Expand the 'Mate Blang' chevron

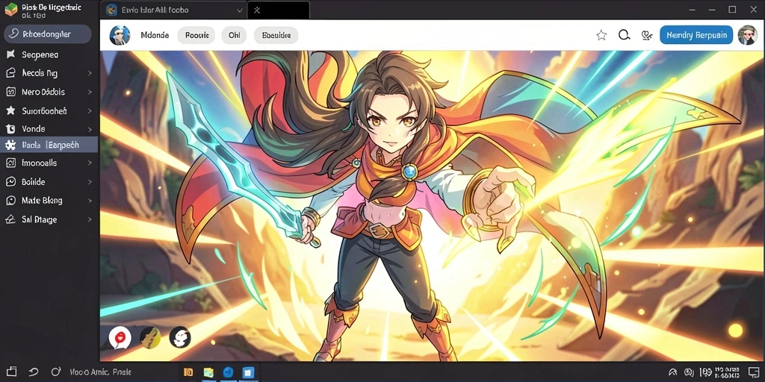pyautogui.click(x=90, y=200)
